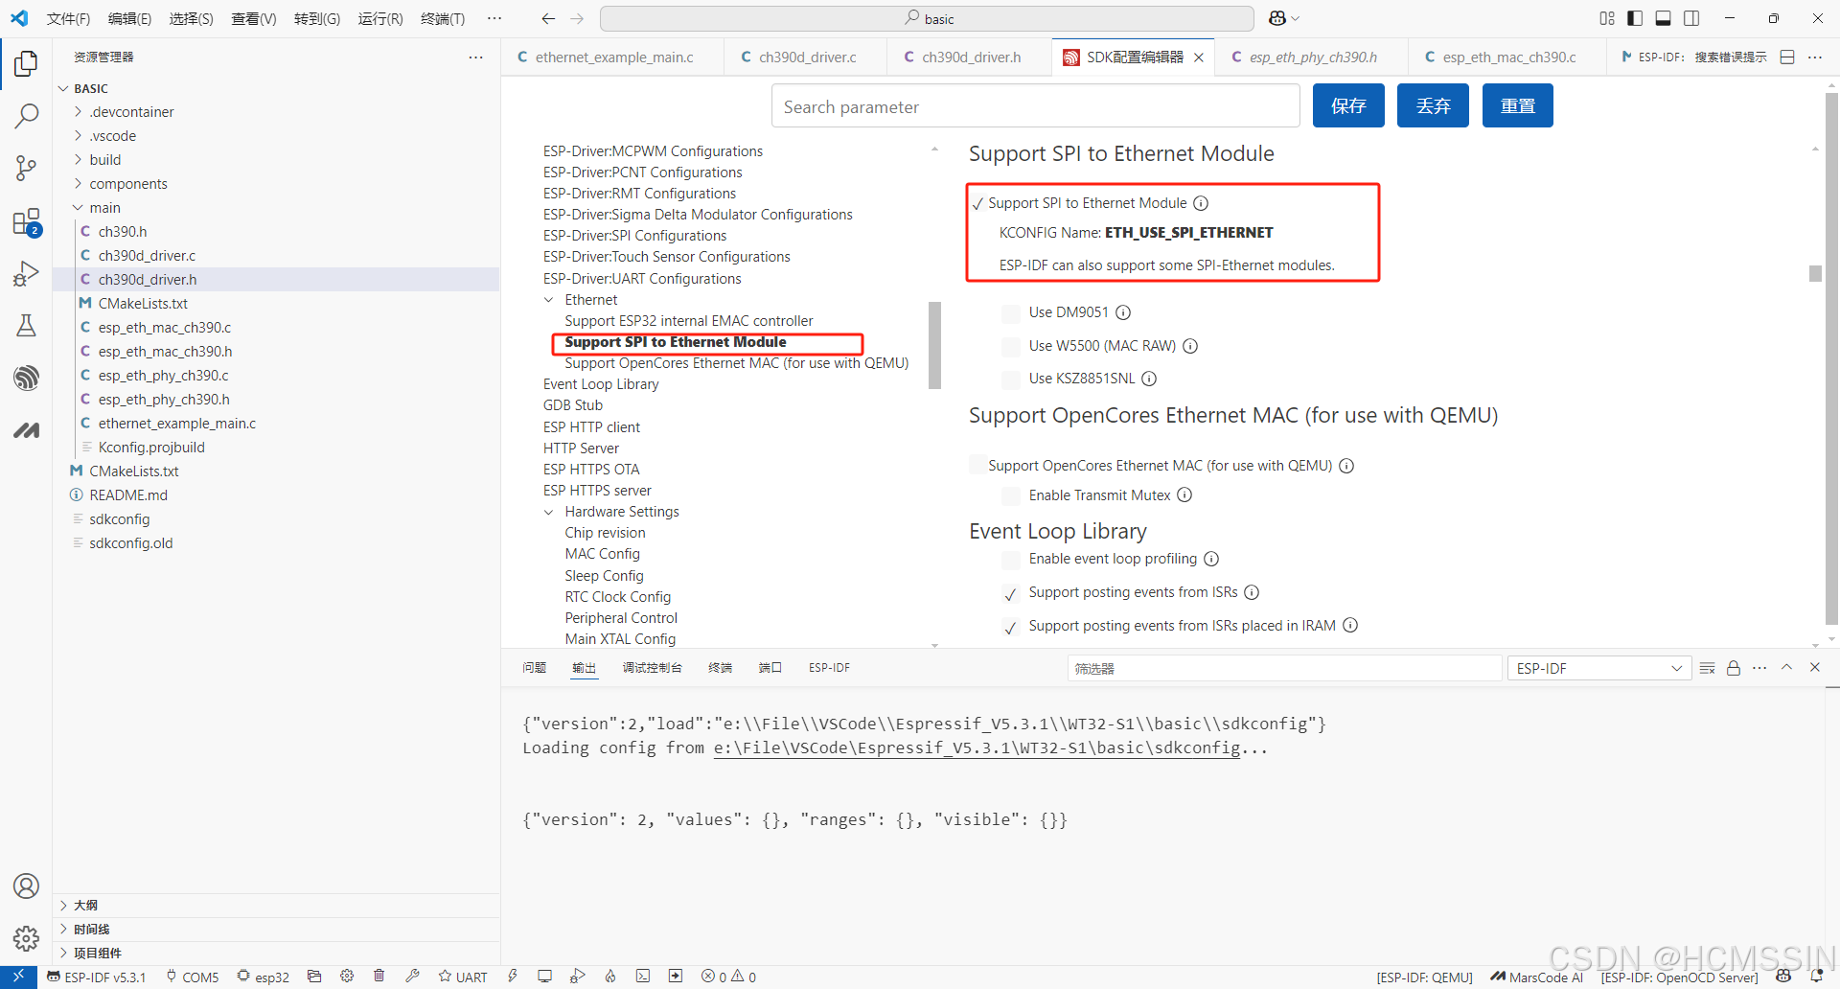
Task: Open the Manage gear in activity bar
Action: tap(26, 938)
